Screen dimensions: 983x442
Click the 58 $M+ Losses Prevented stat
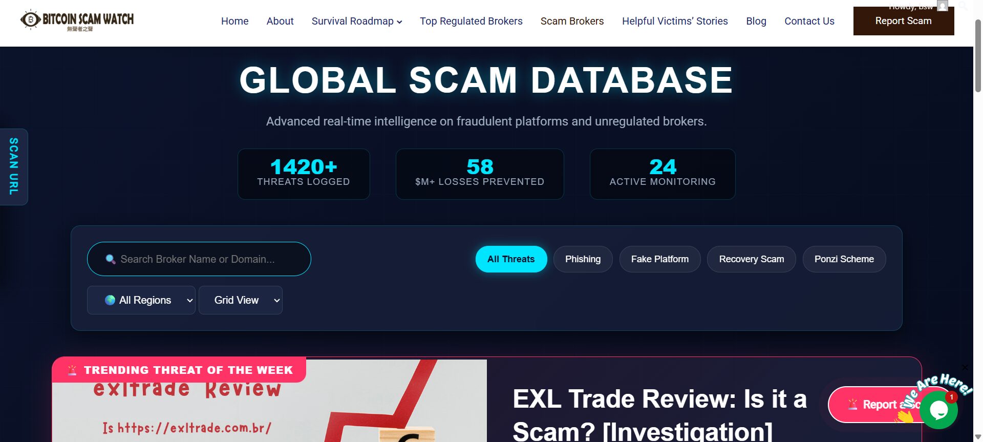(x=480, y=174)
